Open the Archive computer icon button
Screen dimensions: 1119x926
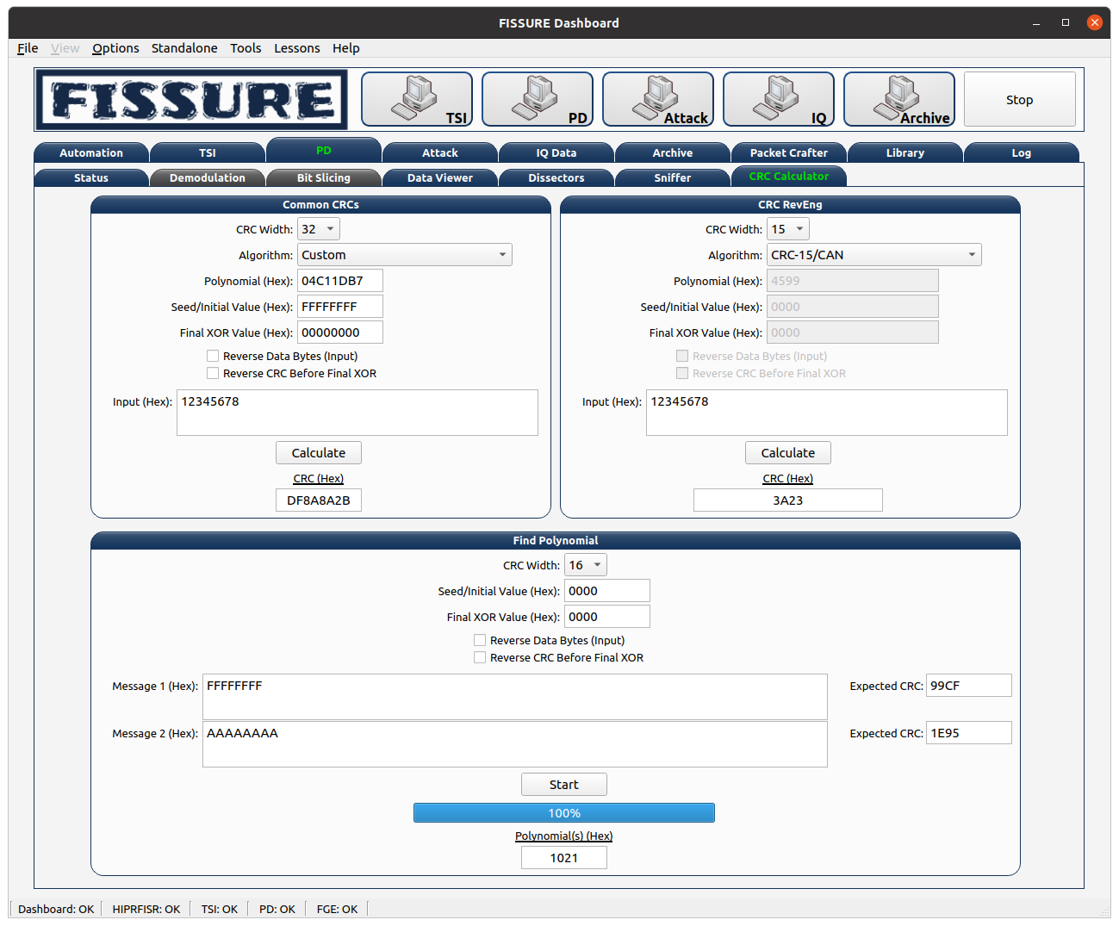pos(899,99)
